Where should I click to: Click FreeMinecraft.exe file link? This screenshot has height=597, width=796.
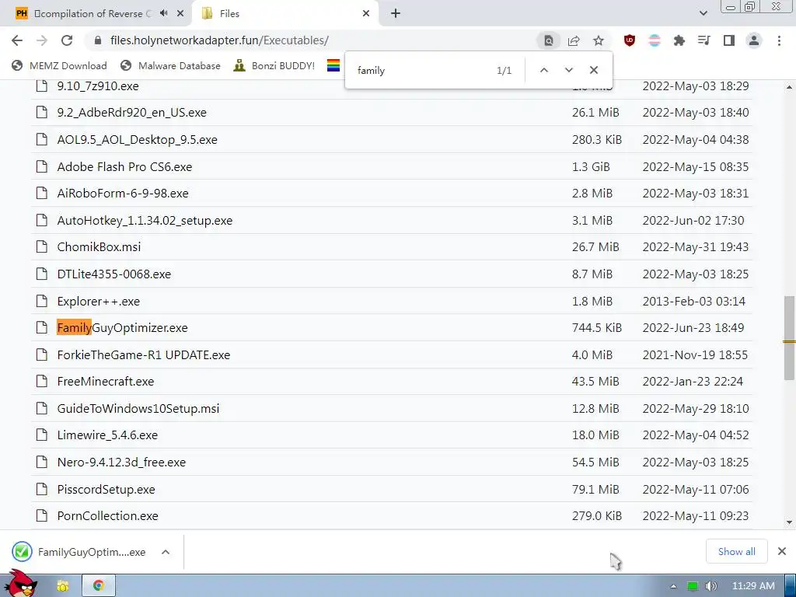[x=106, y=382]
